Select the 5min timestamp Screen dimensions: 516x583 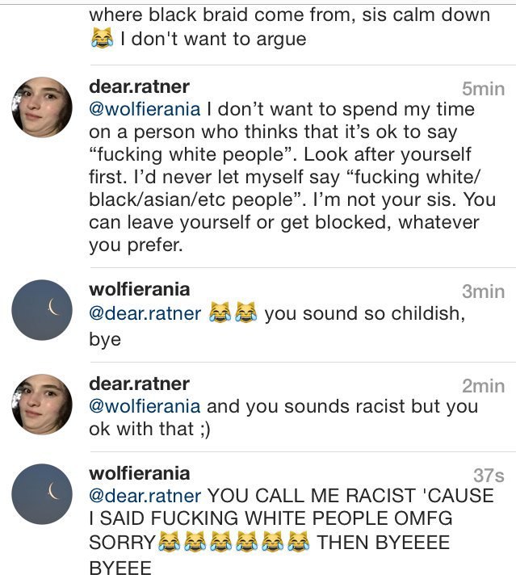(x=483, y=89)
